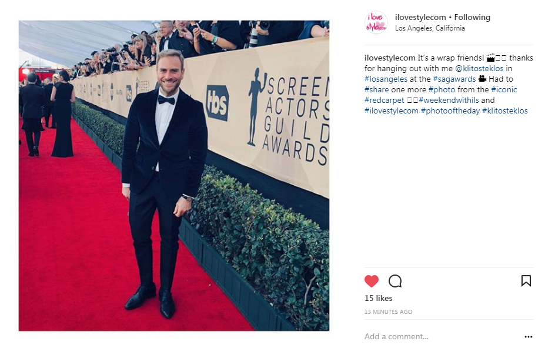Open the #iconic hashtag
The width and height of the screenshot is (545, 348).
coord(504,89)
